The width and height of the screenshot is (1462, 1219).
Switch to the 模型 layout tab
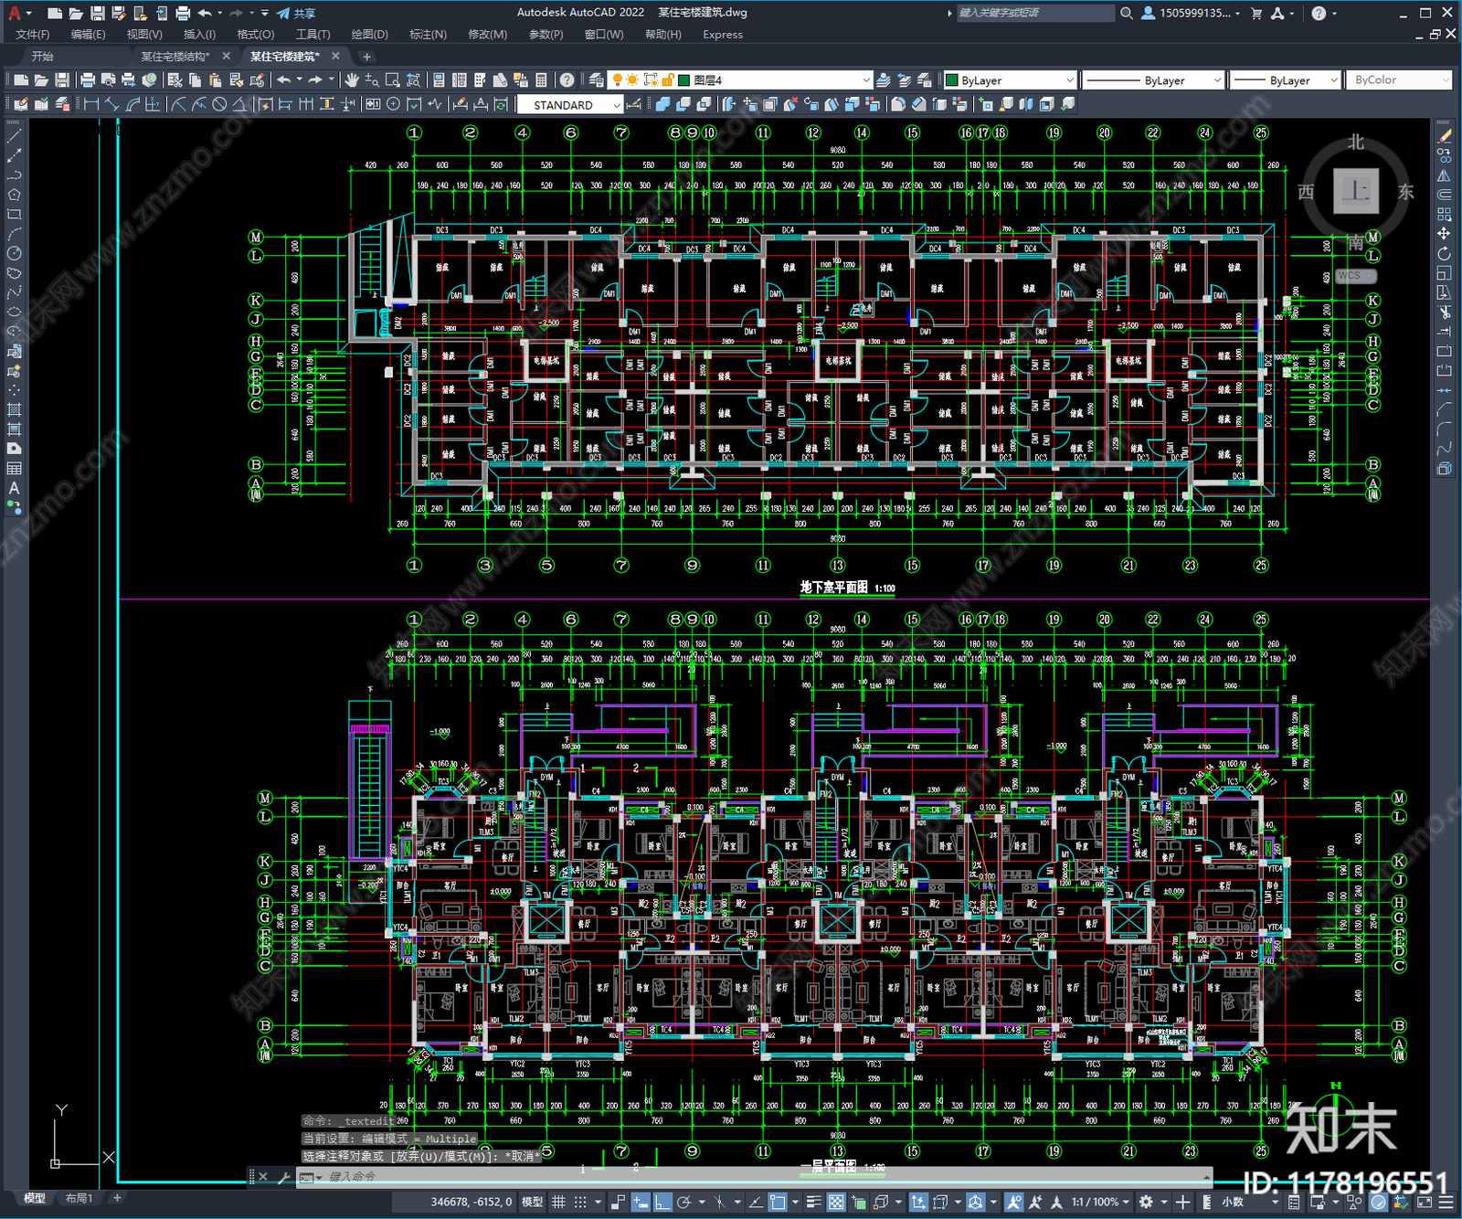[35, 1198]
